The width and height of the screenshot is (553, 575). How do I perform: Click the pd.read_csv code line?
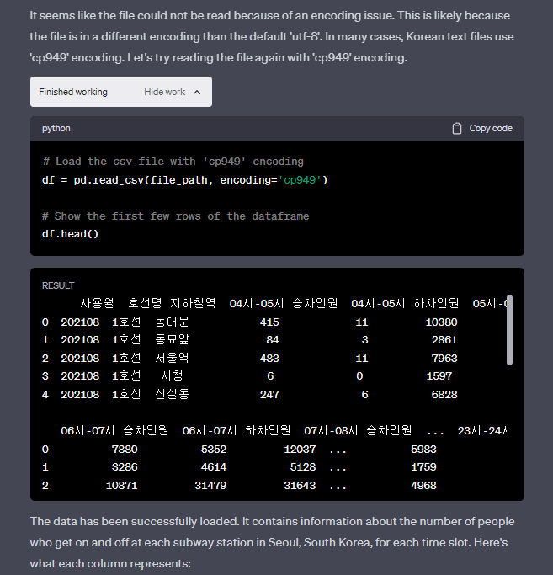pos(184,179)
